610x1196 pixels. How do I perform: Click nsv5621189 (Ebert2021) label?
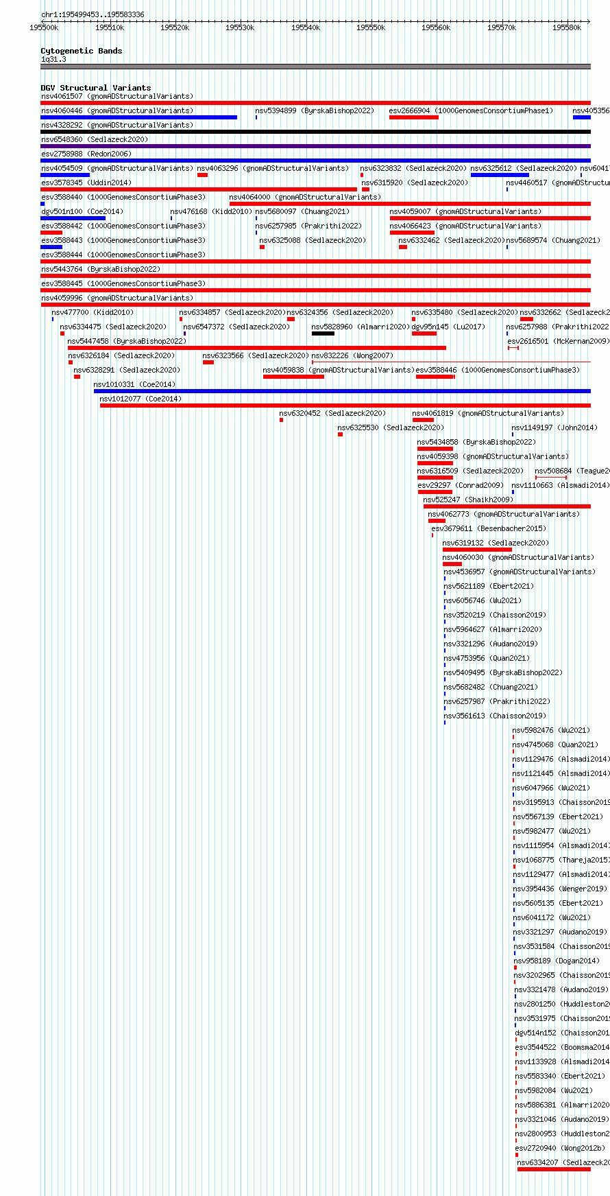[x=489, y=586]
